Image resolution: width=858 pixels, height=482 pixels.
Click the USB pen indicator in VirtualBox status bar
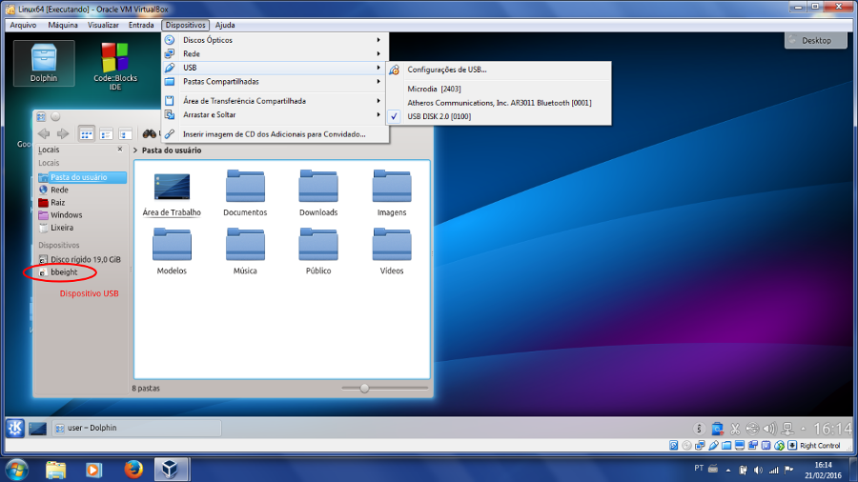(713, 446)
